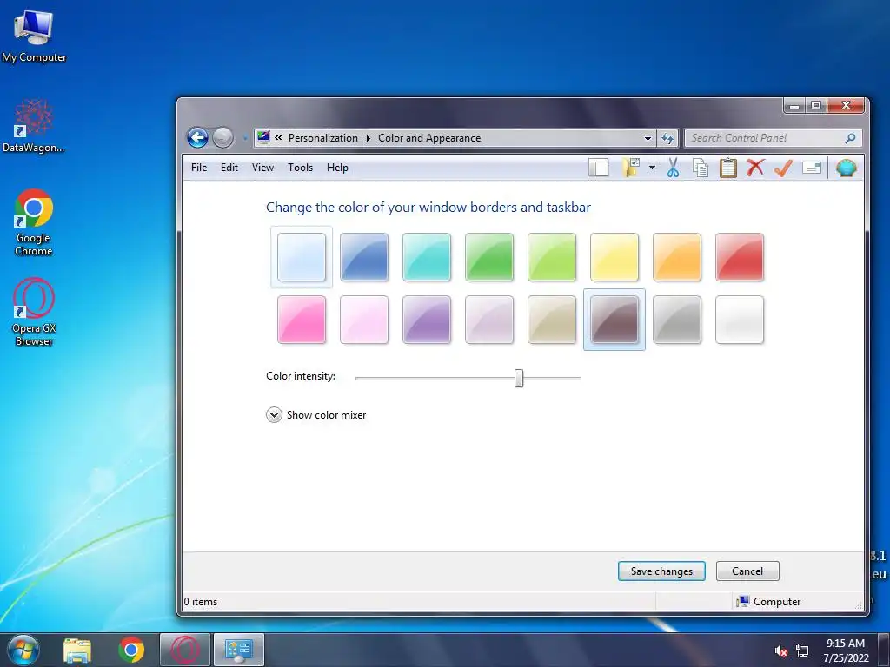Click the refresh arrows button beside address bar
The image size is (890, 667).
click(667, 138)
